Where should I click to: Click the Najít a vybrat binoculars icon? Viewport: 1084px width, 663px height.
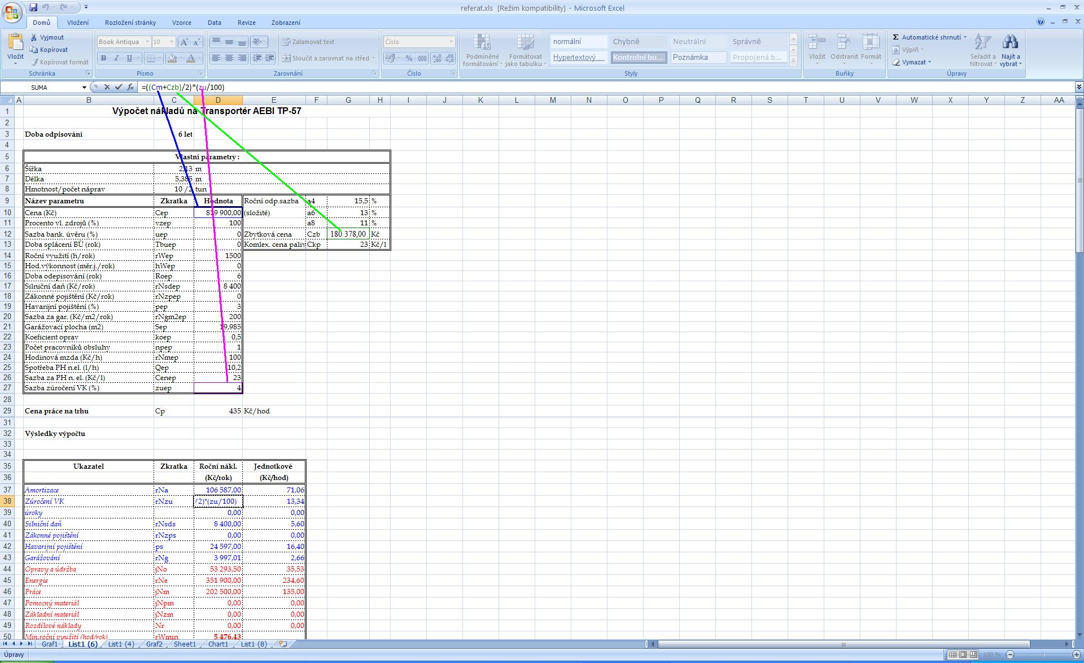(x=1010, y=42)
